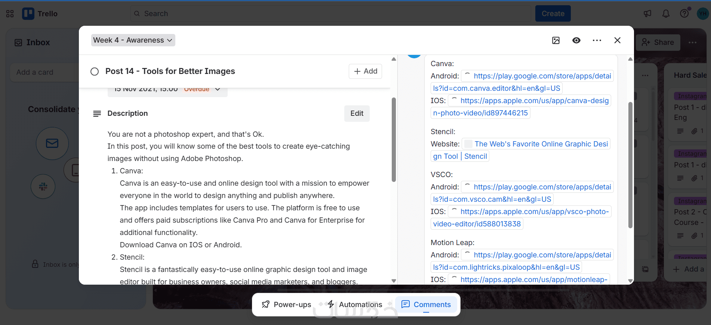Open the card actions ellipsis menu

coord(597,40)
